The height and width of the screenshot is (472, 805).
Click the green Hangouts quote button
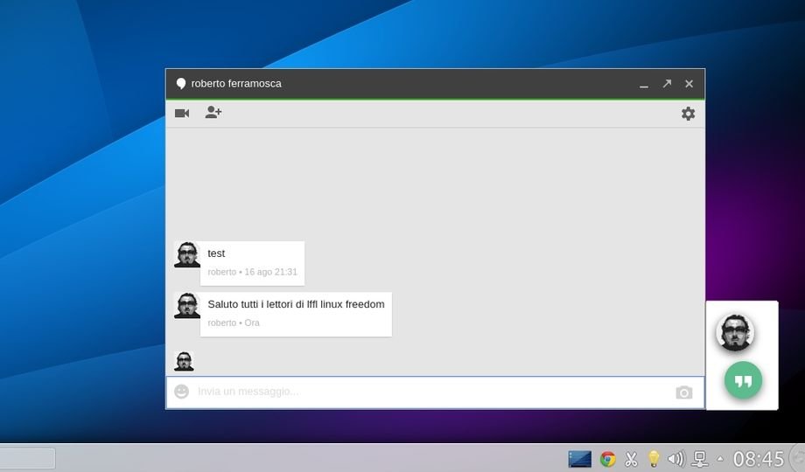743,381
